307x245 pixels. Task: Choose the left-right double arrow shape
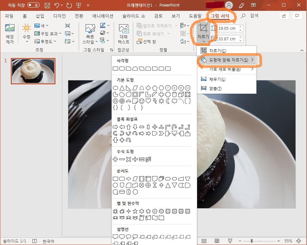[142, 127]
